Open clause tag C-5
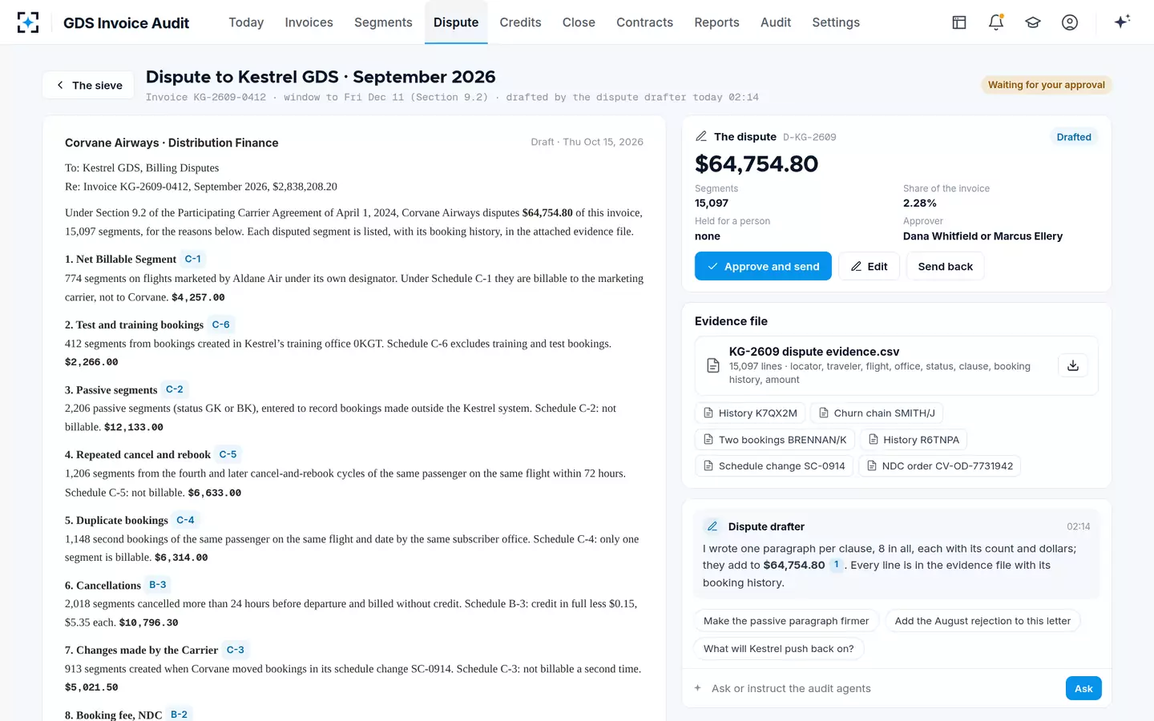1154x721 pixels. coord(228,454)
